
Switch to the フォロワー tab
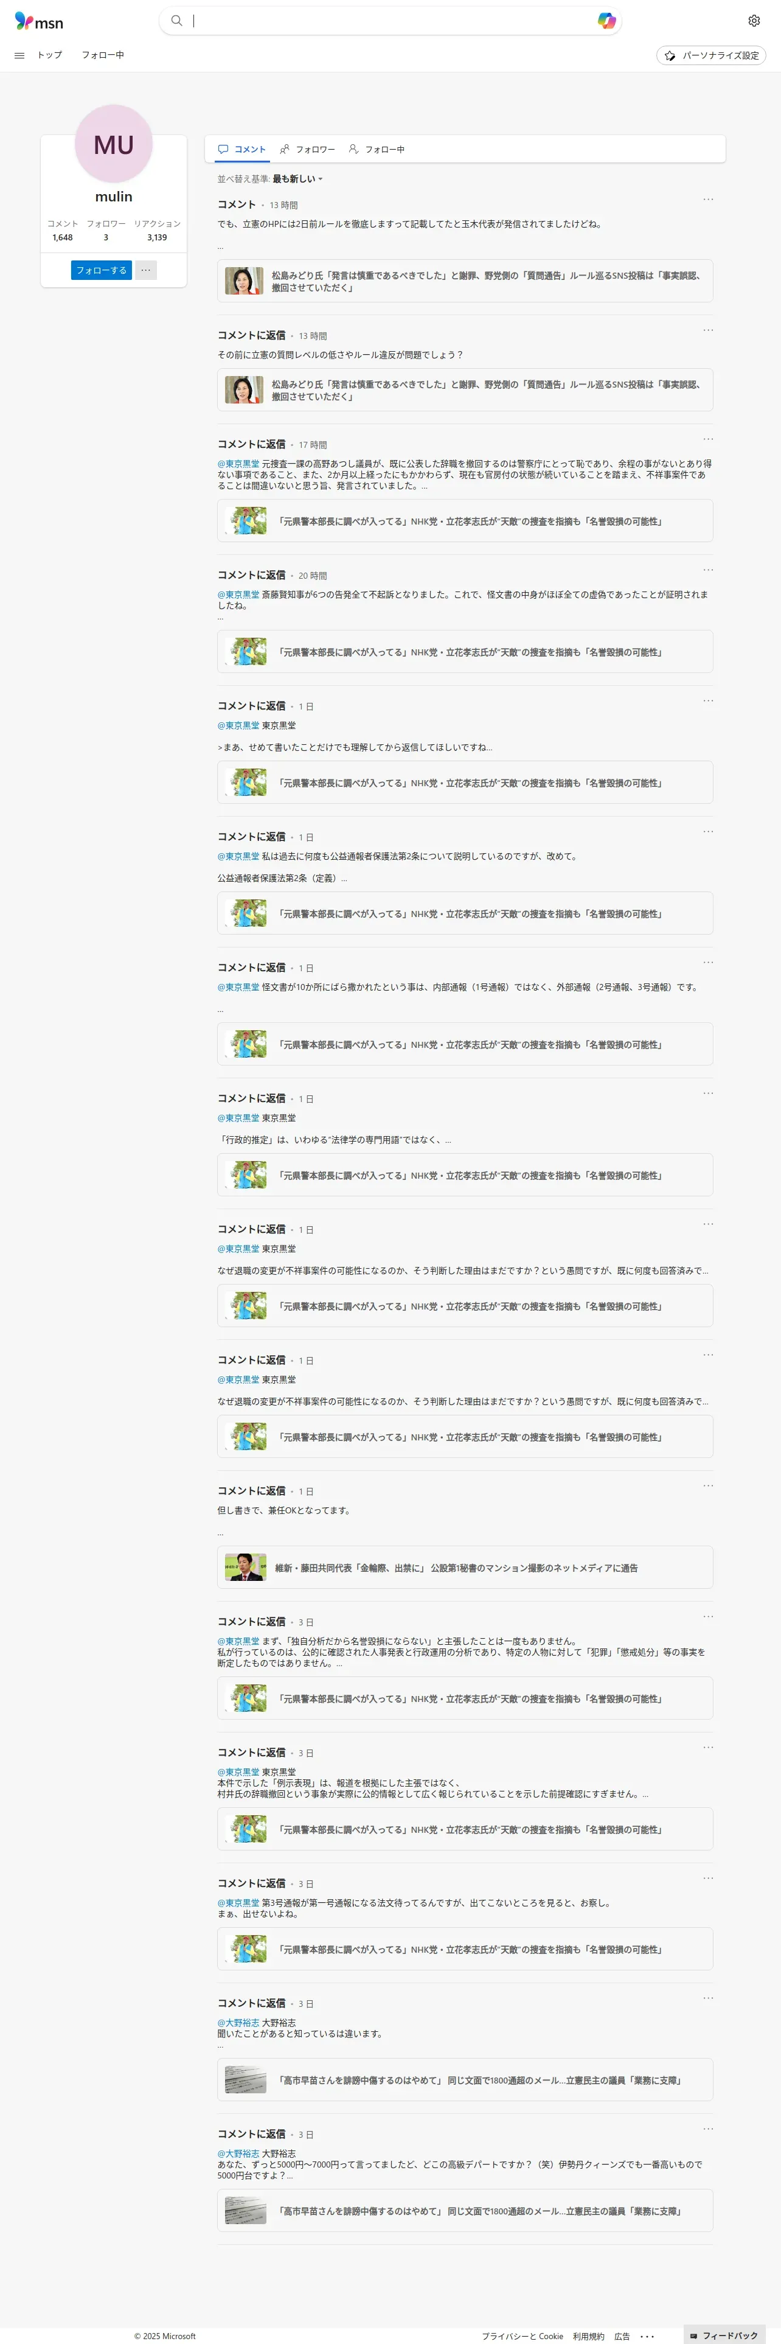tap(307, 149)
